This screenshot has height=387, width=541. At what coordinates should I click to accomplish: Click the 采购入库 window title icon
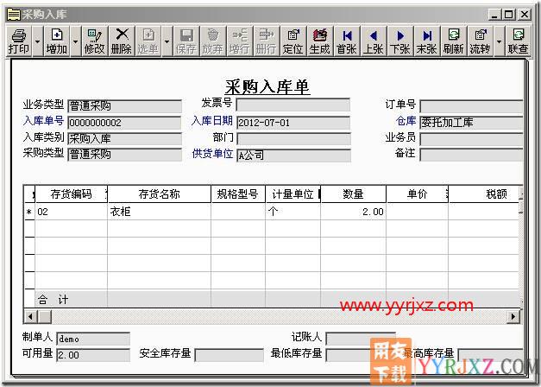[x=14, y=15]
